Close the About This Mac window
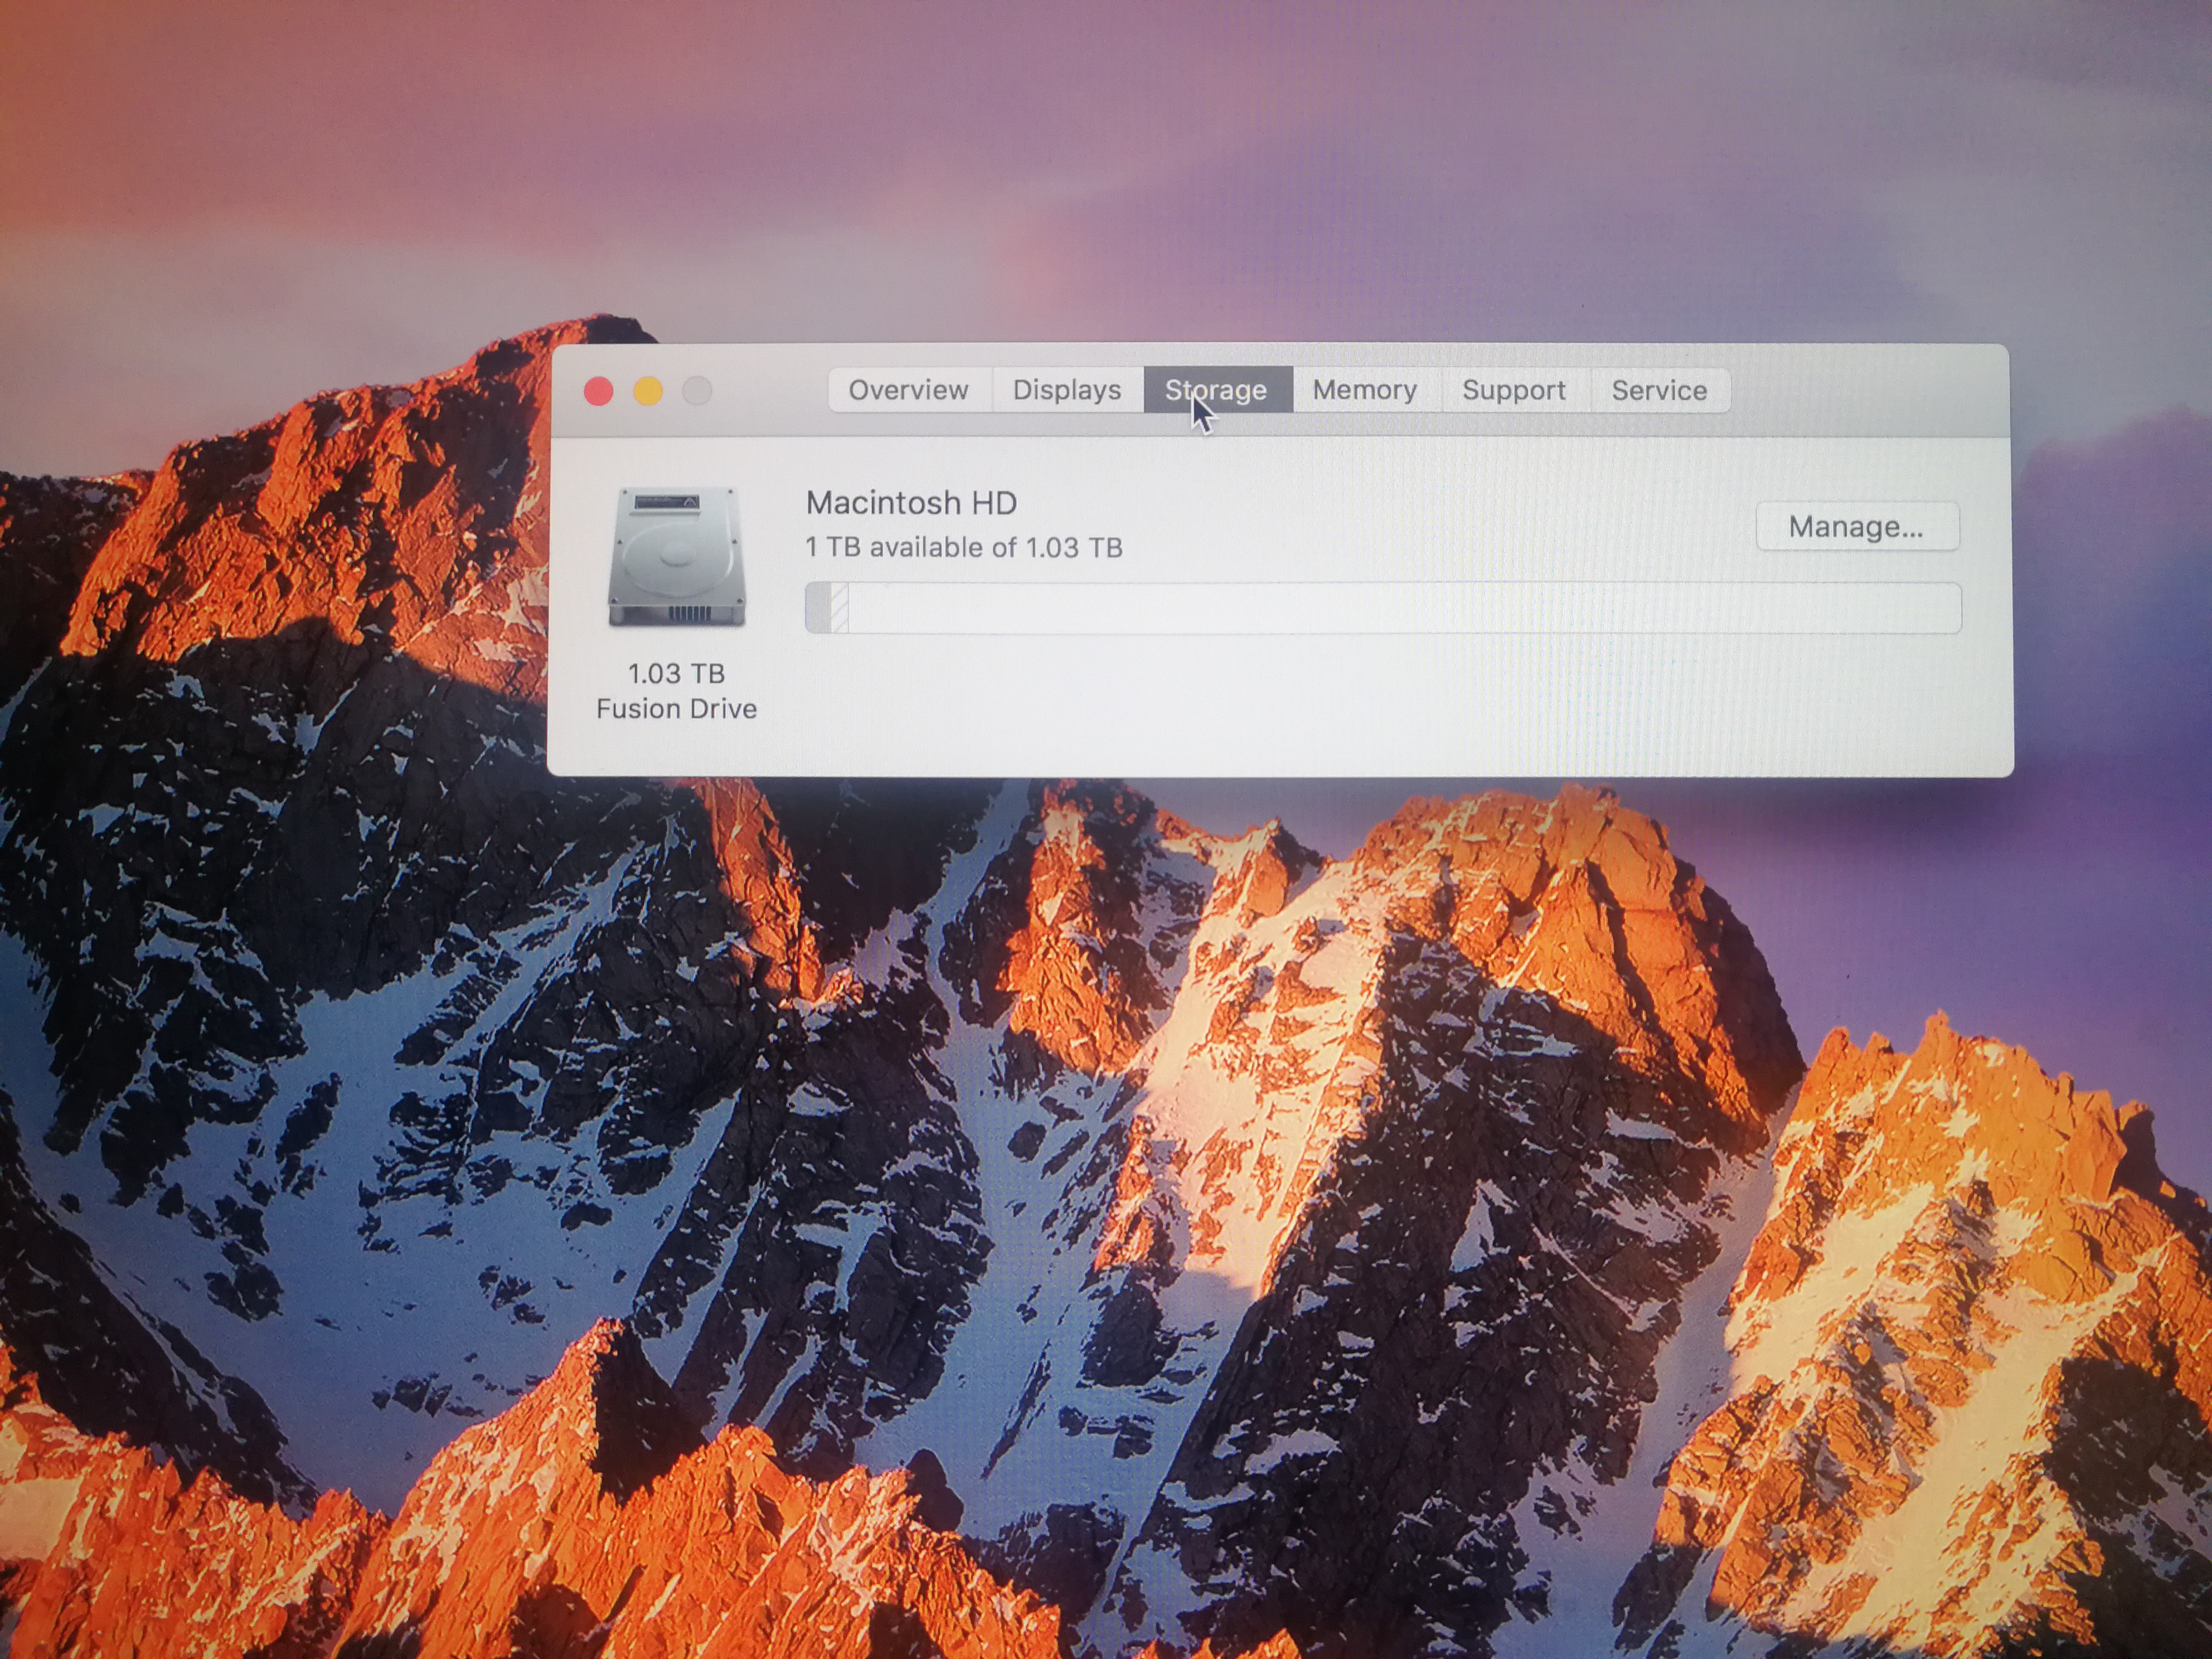The image size is (2212, 1659). point(599,391)
